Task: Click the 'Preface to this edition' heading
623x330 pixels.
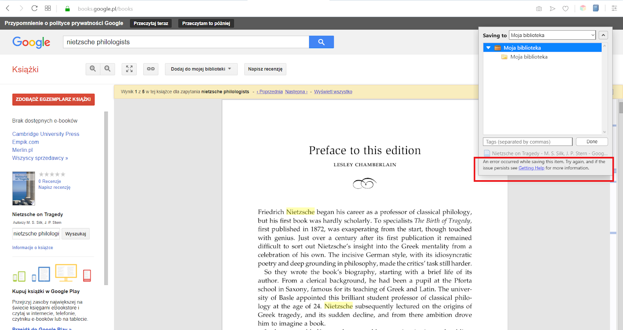Action: click(365, 151)
